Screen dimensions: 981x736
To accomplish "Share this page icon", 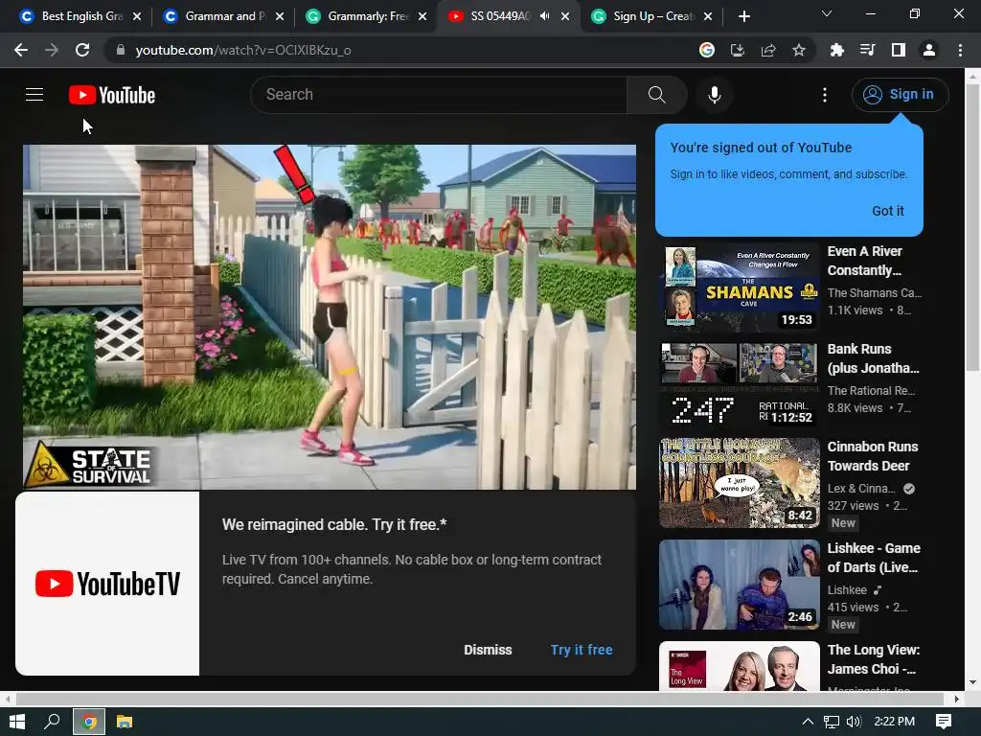I will [768, 50].
